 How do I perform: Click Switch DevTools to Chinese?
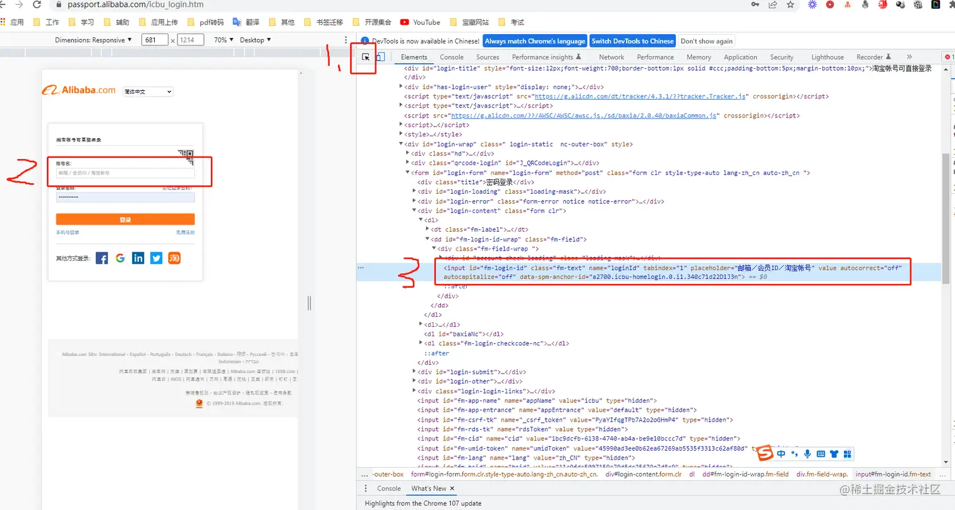[633, 41]
